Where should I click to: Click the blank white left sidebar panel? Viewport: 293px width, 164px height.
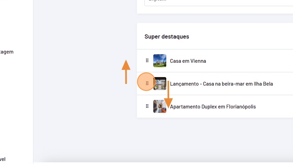(x=16, y=102)
